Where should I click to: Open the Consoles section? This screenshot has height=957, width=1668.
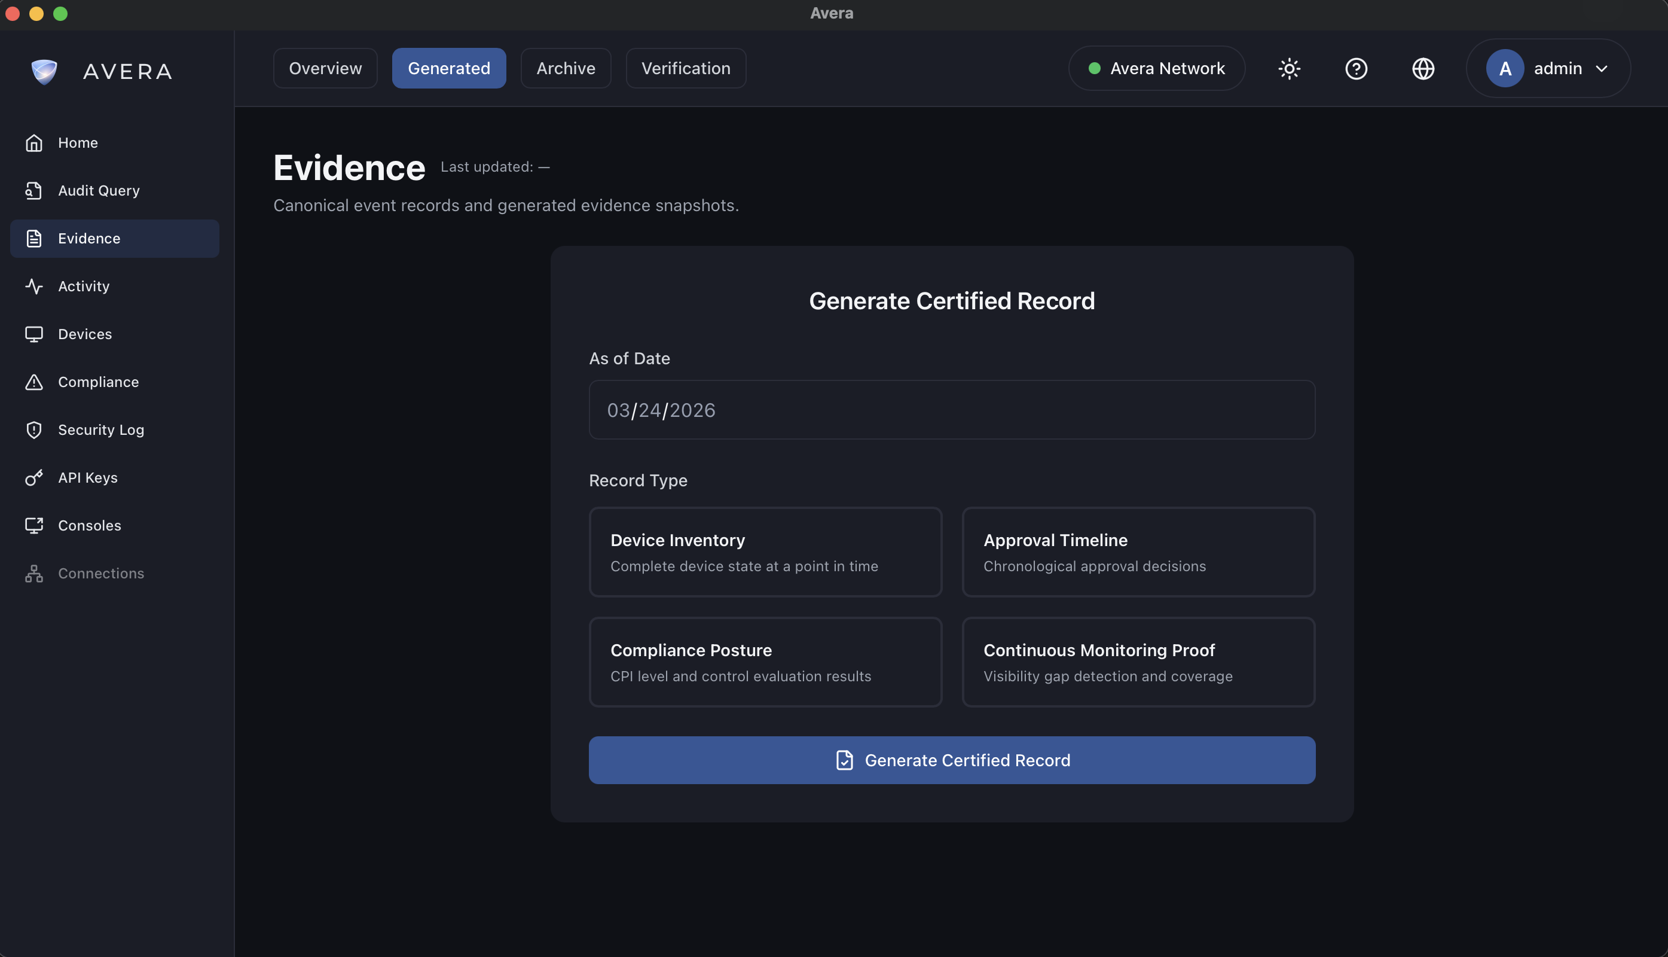(89, 525)
